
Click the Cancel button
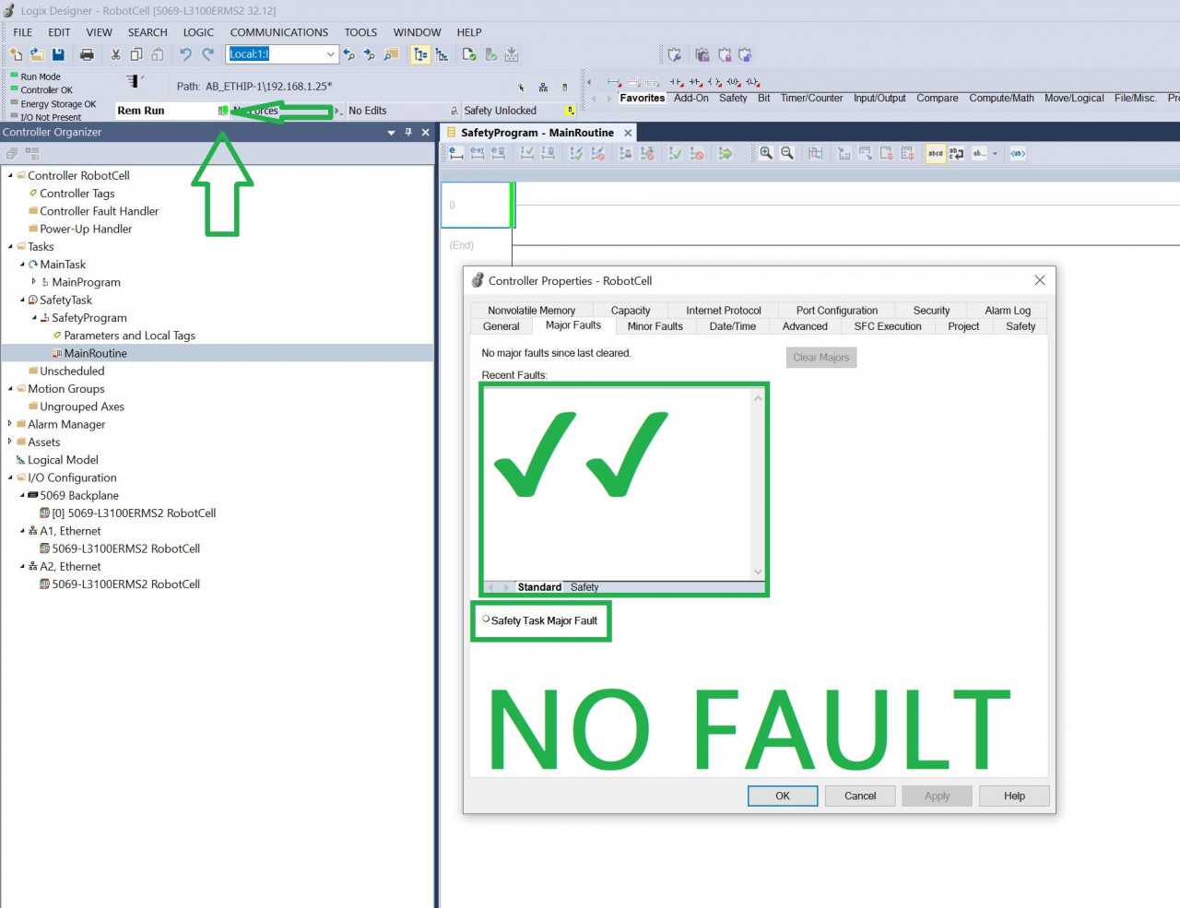click(x=860, y=796)
